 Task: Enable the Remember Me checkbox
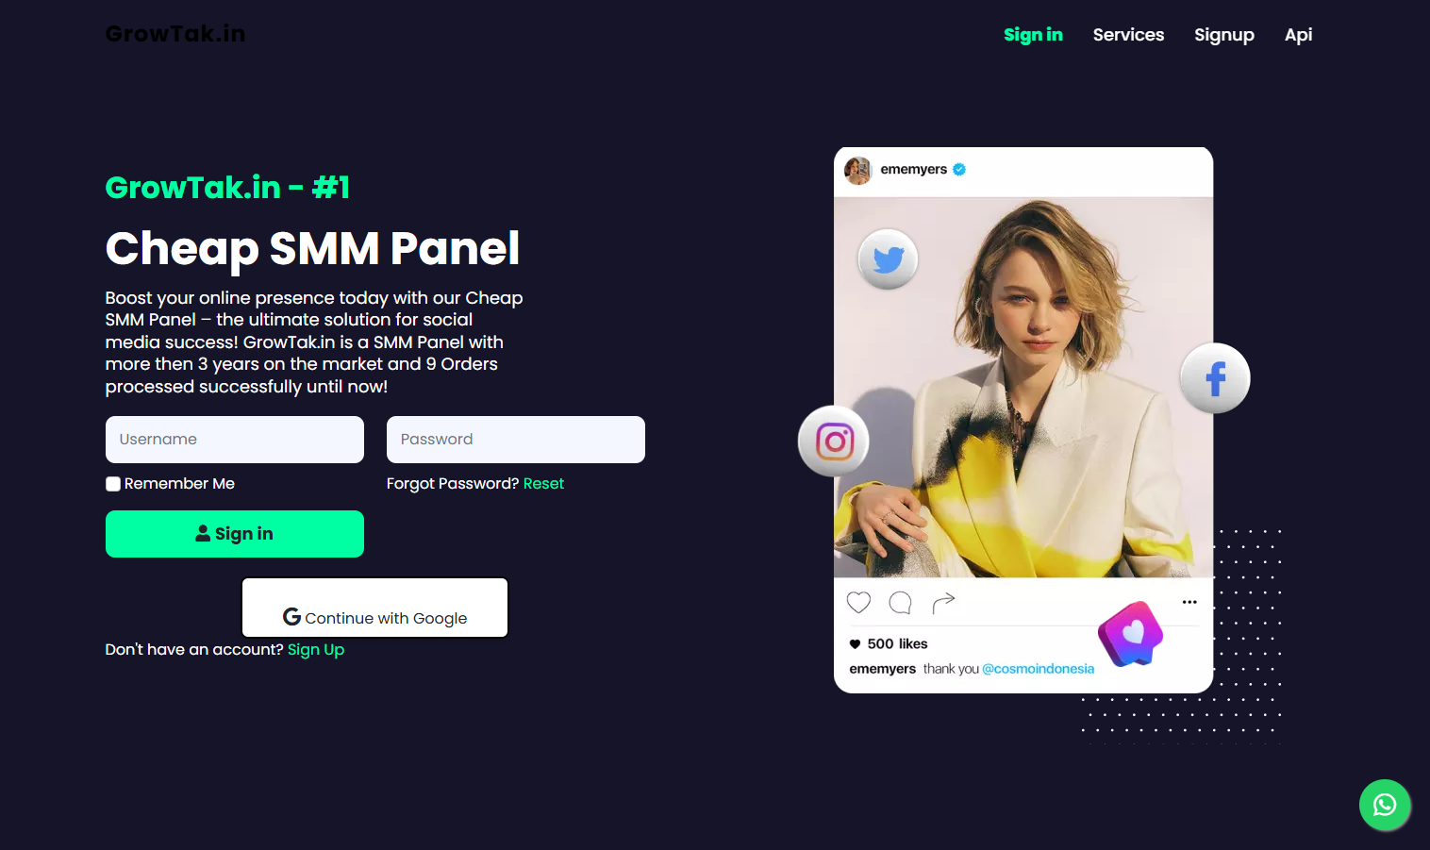(113, 484)
